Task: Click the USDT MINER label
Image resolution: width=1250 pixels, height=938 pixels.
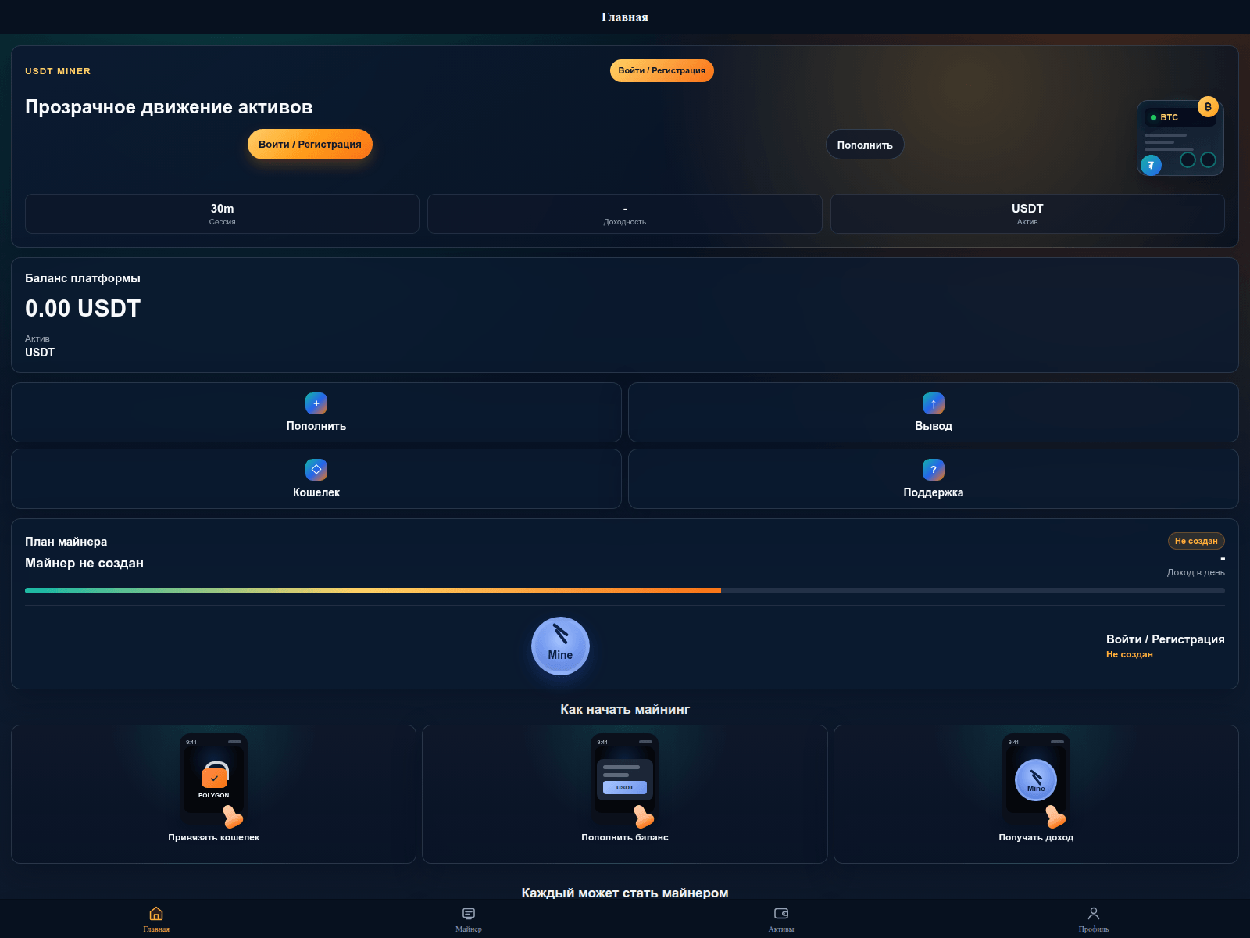Action: (x=58, y=71)
